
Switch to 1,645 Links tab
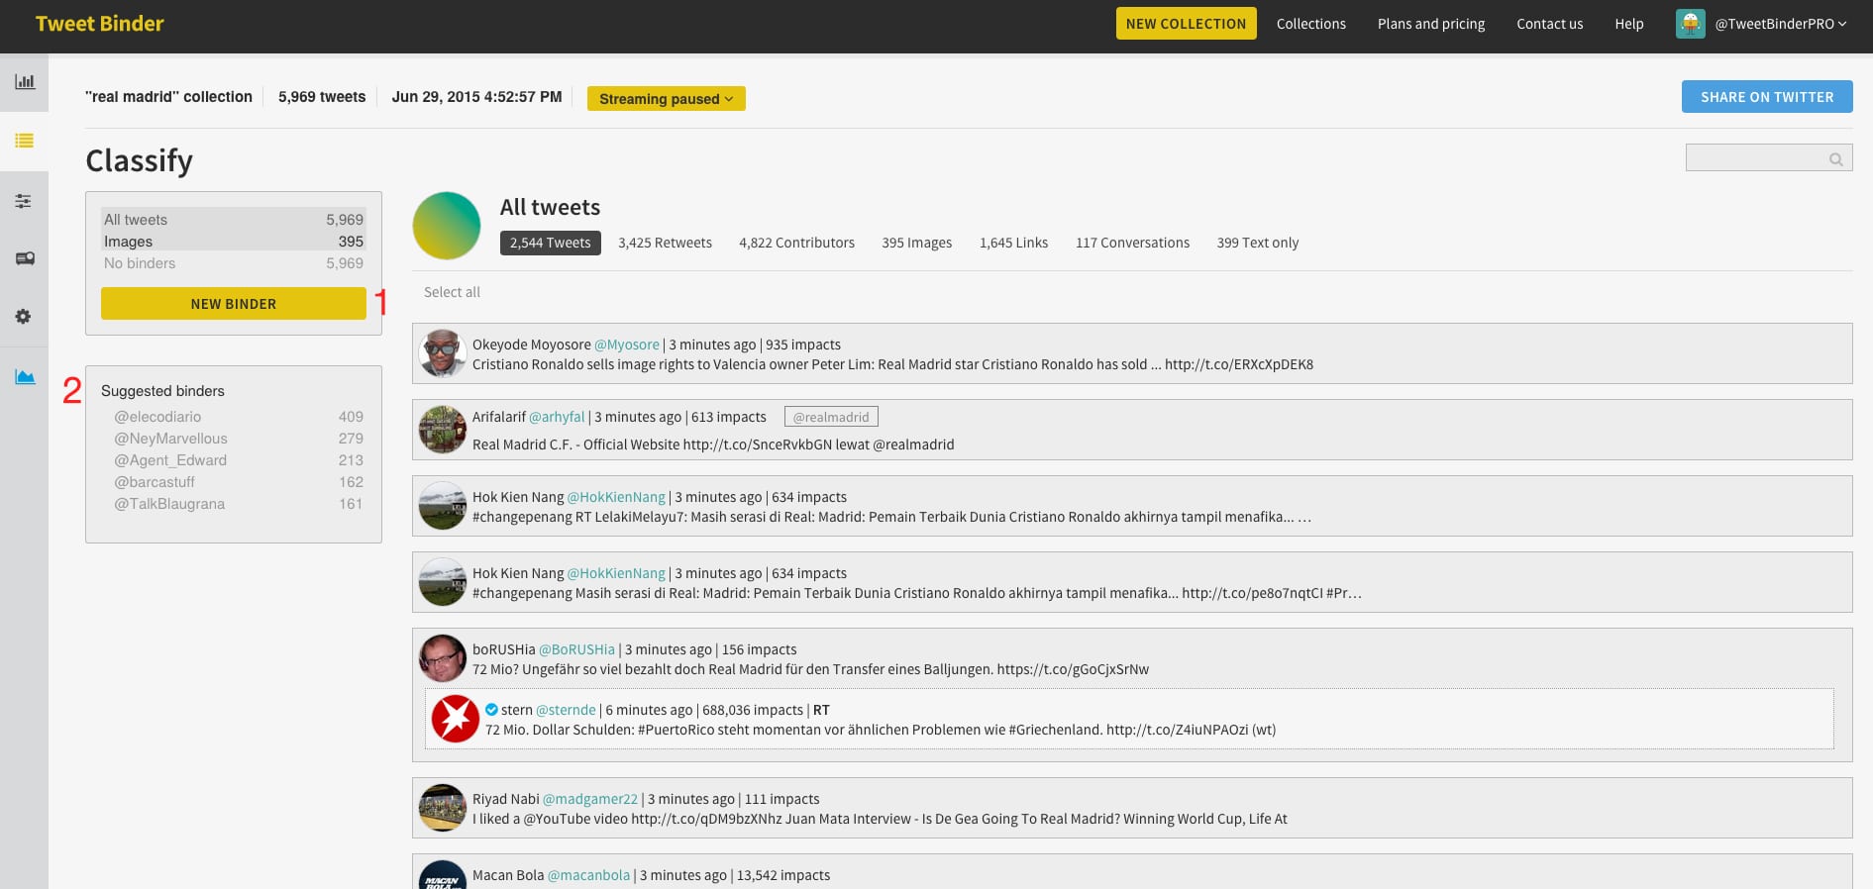1013,243
